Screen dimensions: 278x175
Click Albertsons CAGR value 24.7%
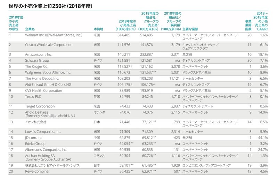pos(263,150)
